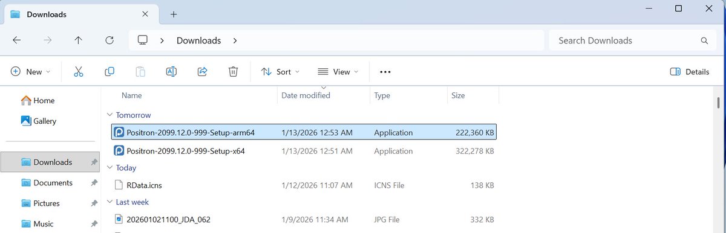Toggle the Details pane
The width and height of the screenshot is (726, 233).
[690, 71]
